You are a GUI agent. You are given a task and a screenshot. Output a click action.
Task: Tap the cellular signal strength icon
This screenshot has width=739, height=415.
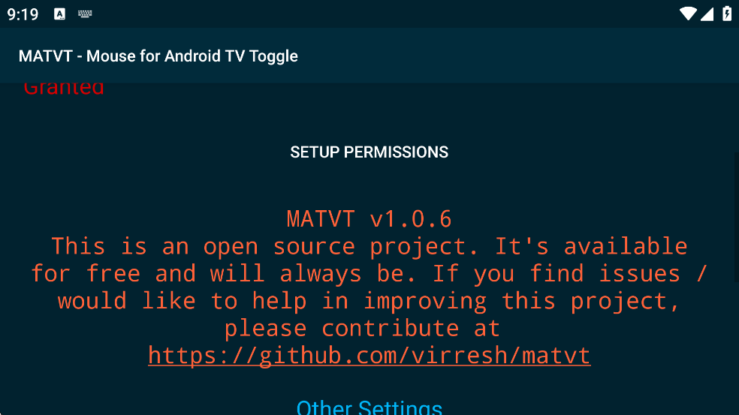(x=707, y=14)
